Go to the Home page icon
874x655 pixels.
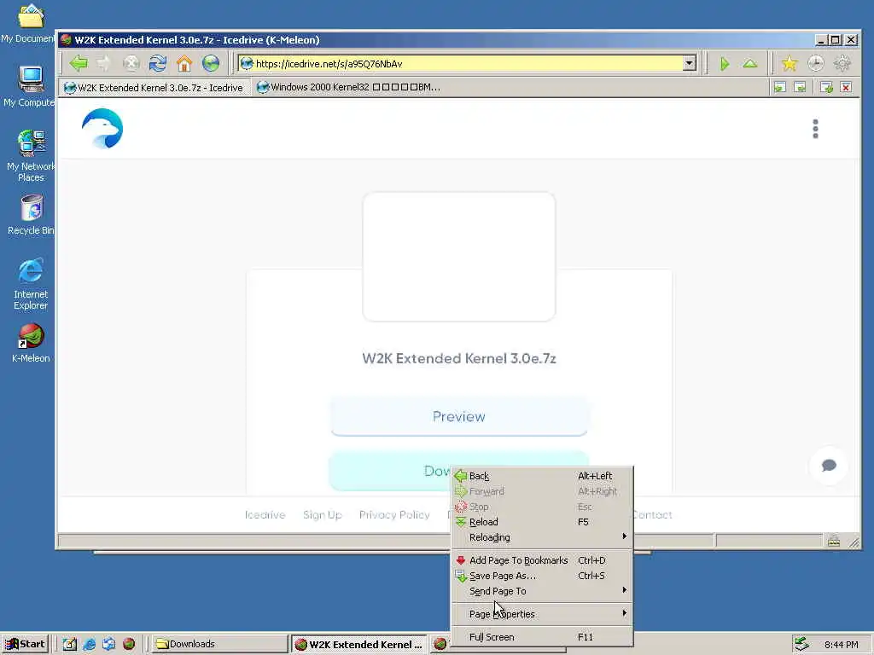coord(184,63)
